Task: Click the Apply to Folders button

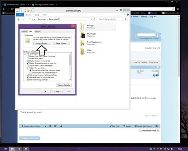Action: tap(42, 43)
